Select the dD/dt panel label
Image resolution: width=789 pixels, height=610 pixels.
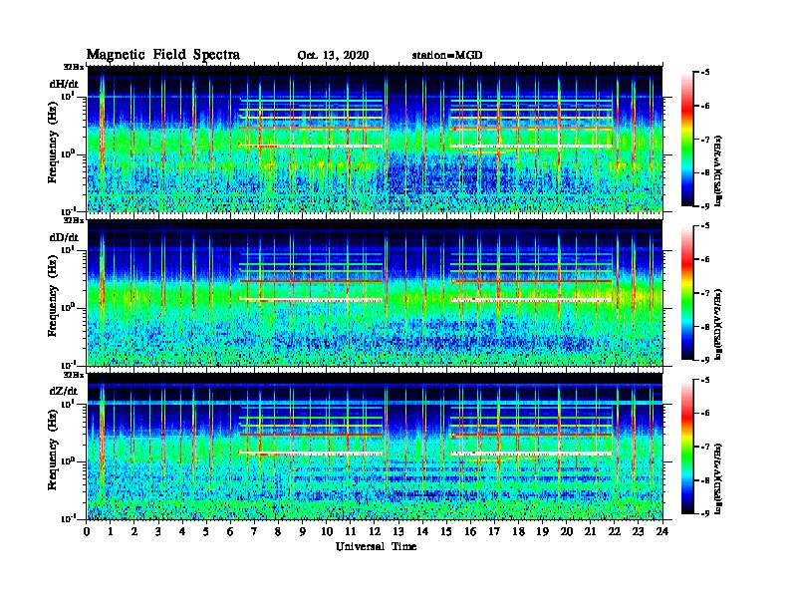[64, 237]
